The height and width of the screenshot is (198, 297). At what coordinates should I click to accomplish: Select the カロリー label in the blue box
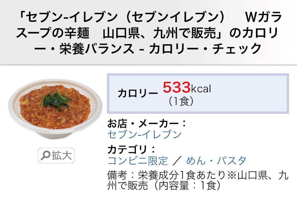point(138,93)
